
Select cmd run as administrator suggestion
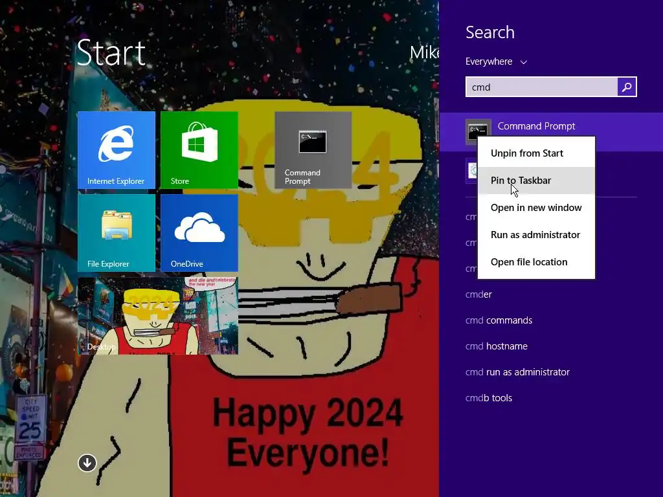click(517, 372)
